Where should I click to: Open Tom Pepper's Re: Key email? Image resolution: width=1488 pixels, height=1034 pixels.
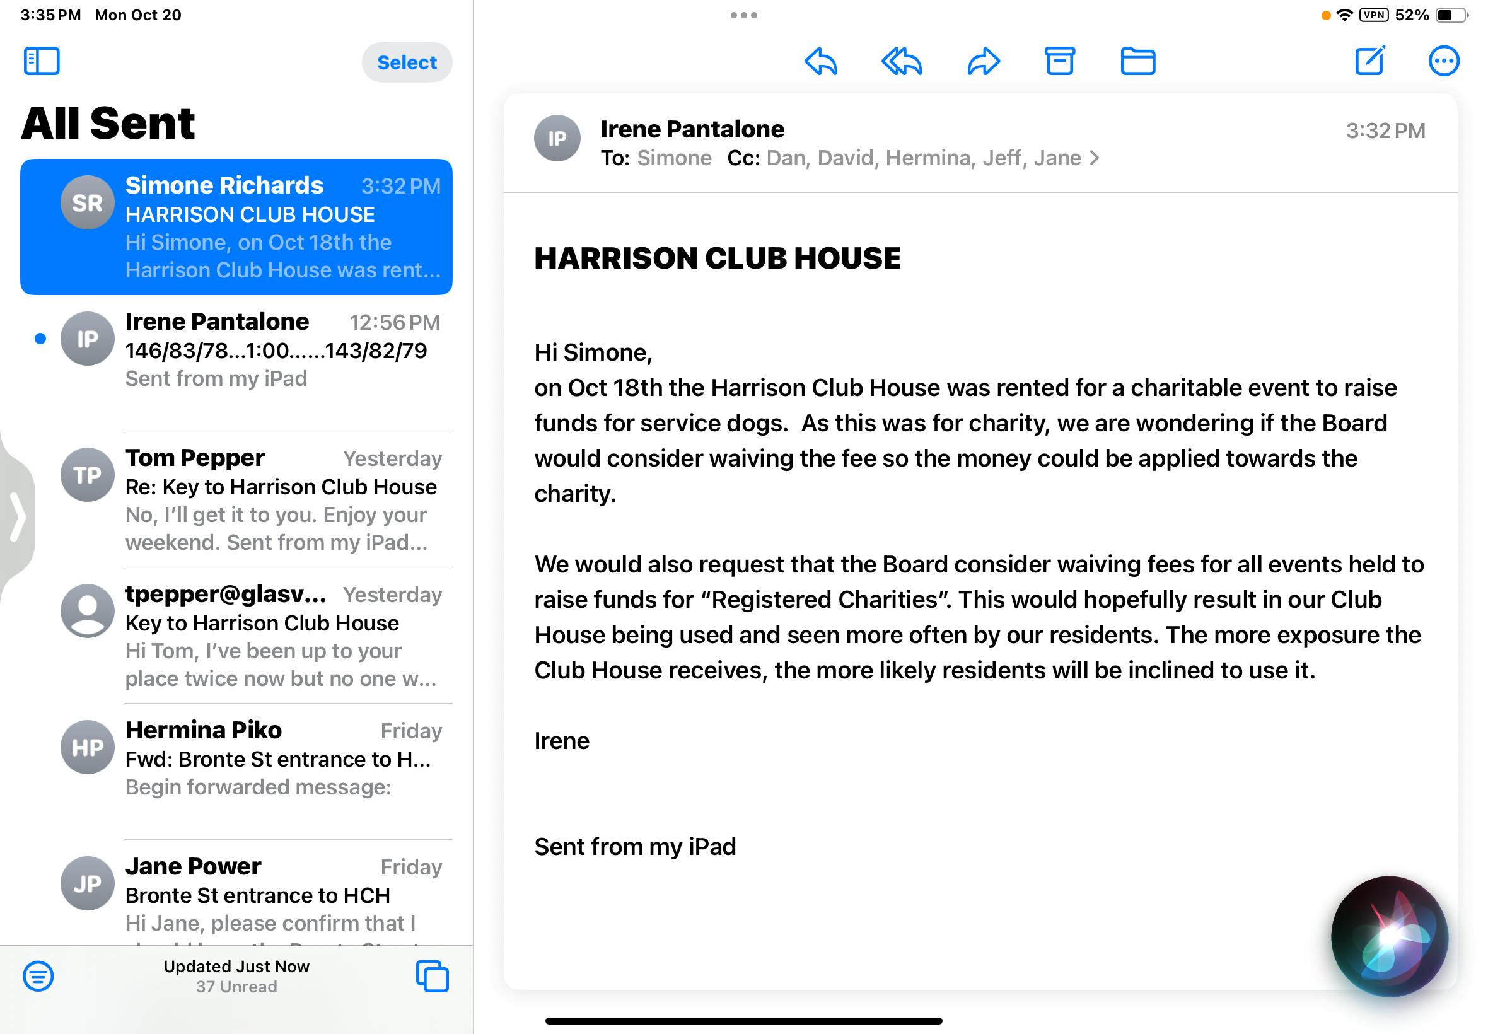pyautogui.click(x=282, y=499)
